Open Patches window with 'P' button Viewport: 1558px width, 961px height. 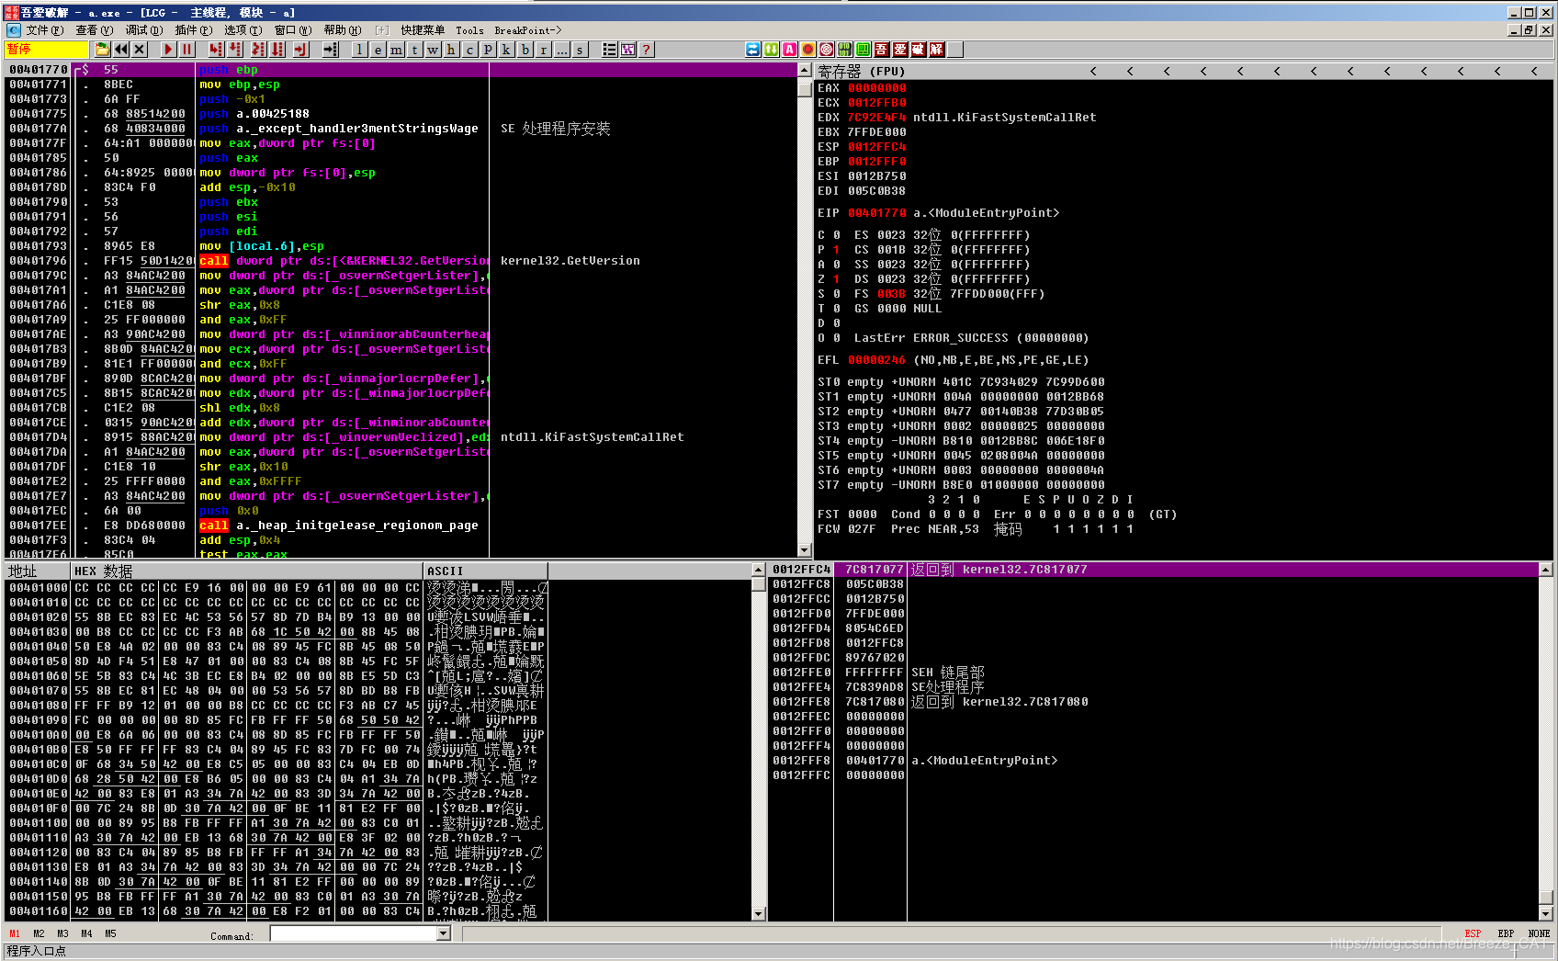[x=488, y=50]
